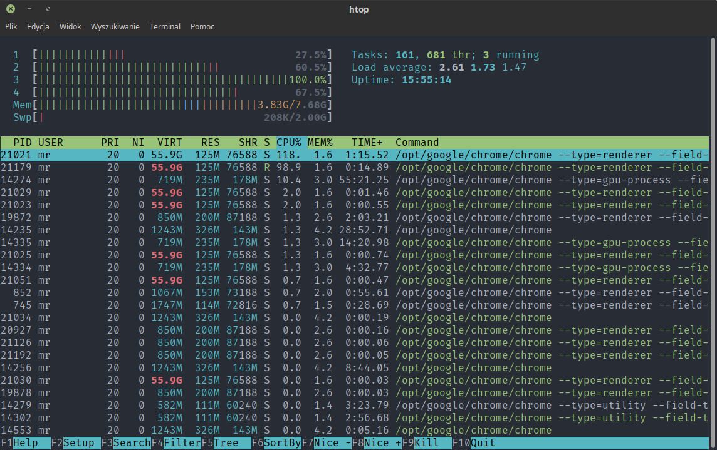The width and height of the screenshot is (717, 450).
Task: Sort by the SHR column header
Action: tap(248, 143)
